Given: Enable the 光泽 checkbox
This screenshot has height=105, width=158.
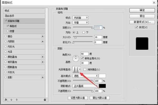Looking at the screenshot, I should (x=6, y=52).
